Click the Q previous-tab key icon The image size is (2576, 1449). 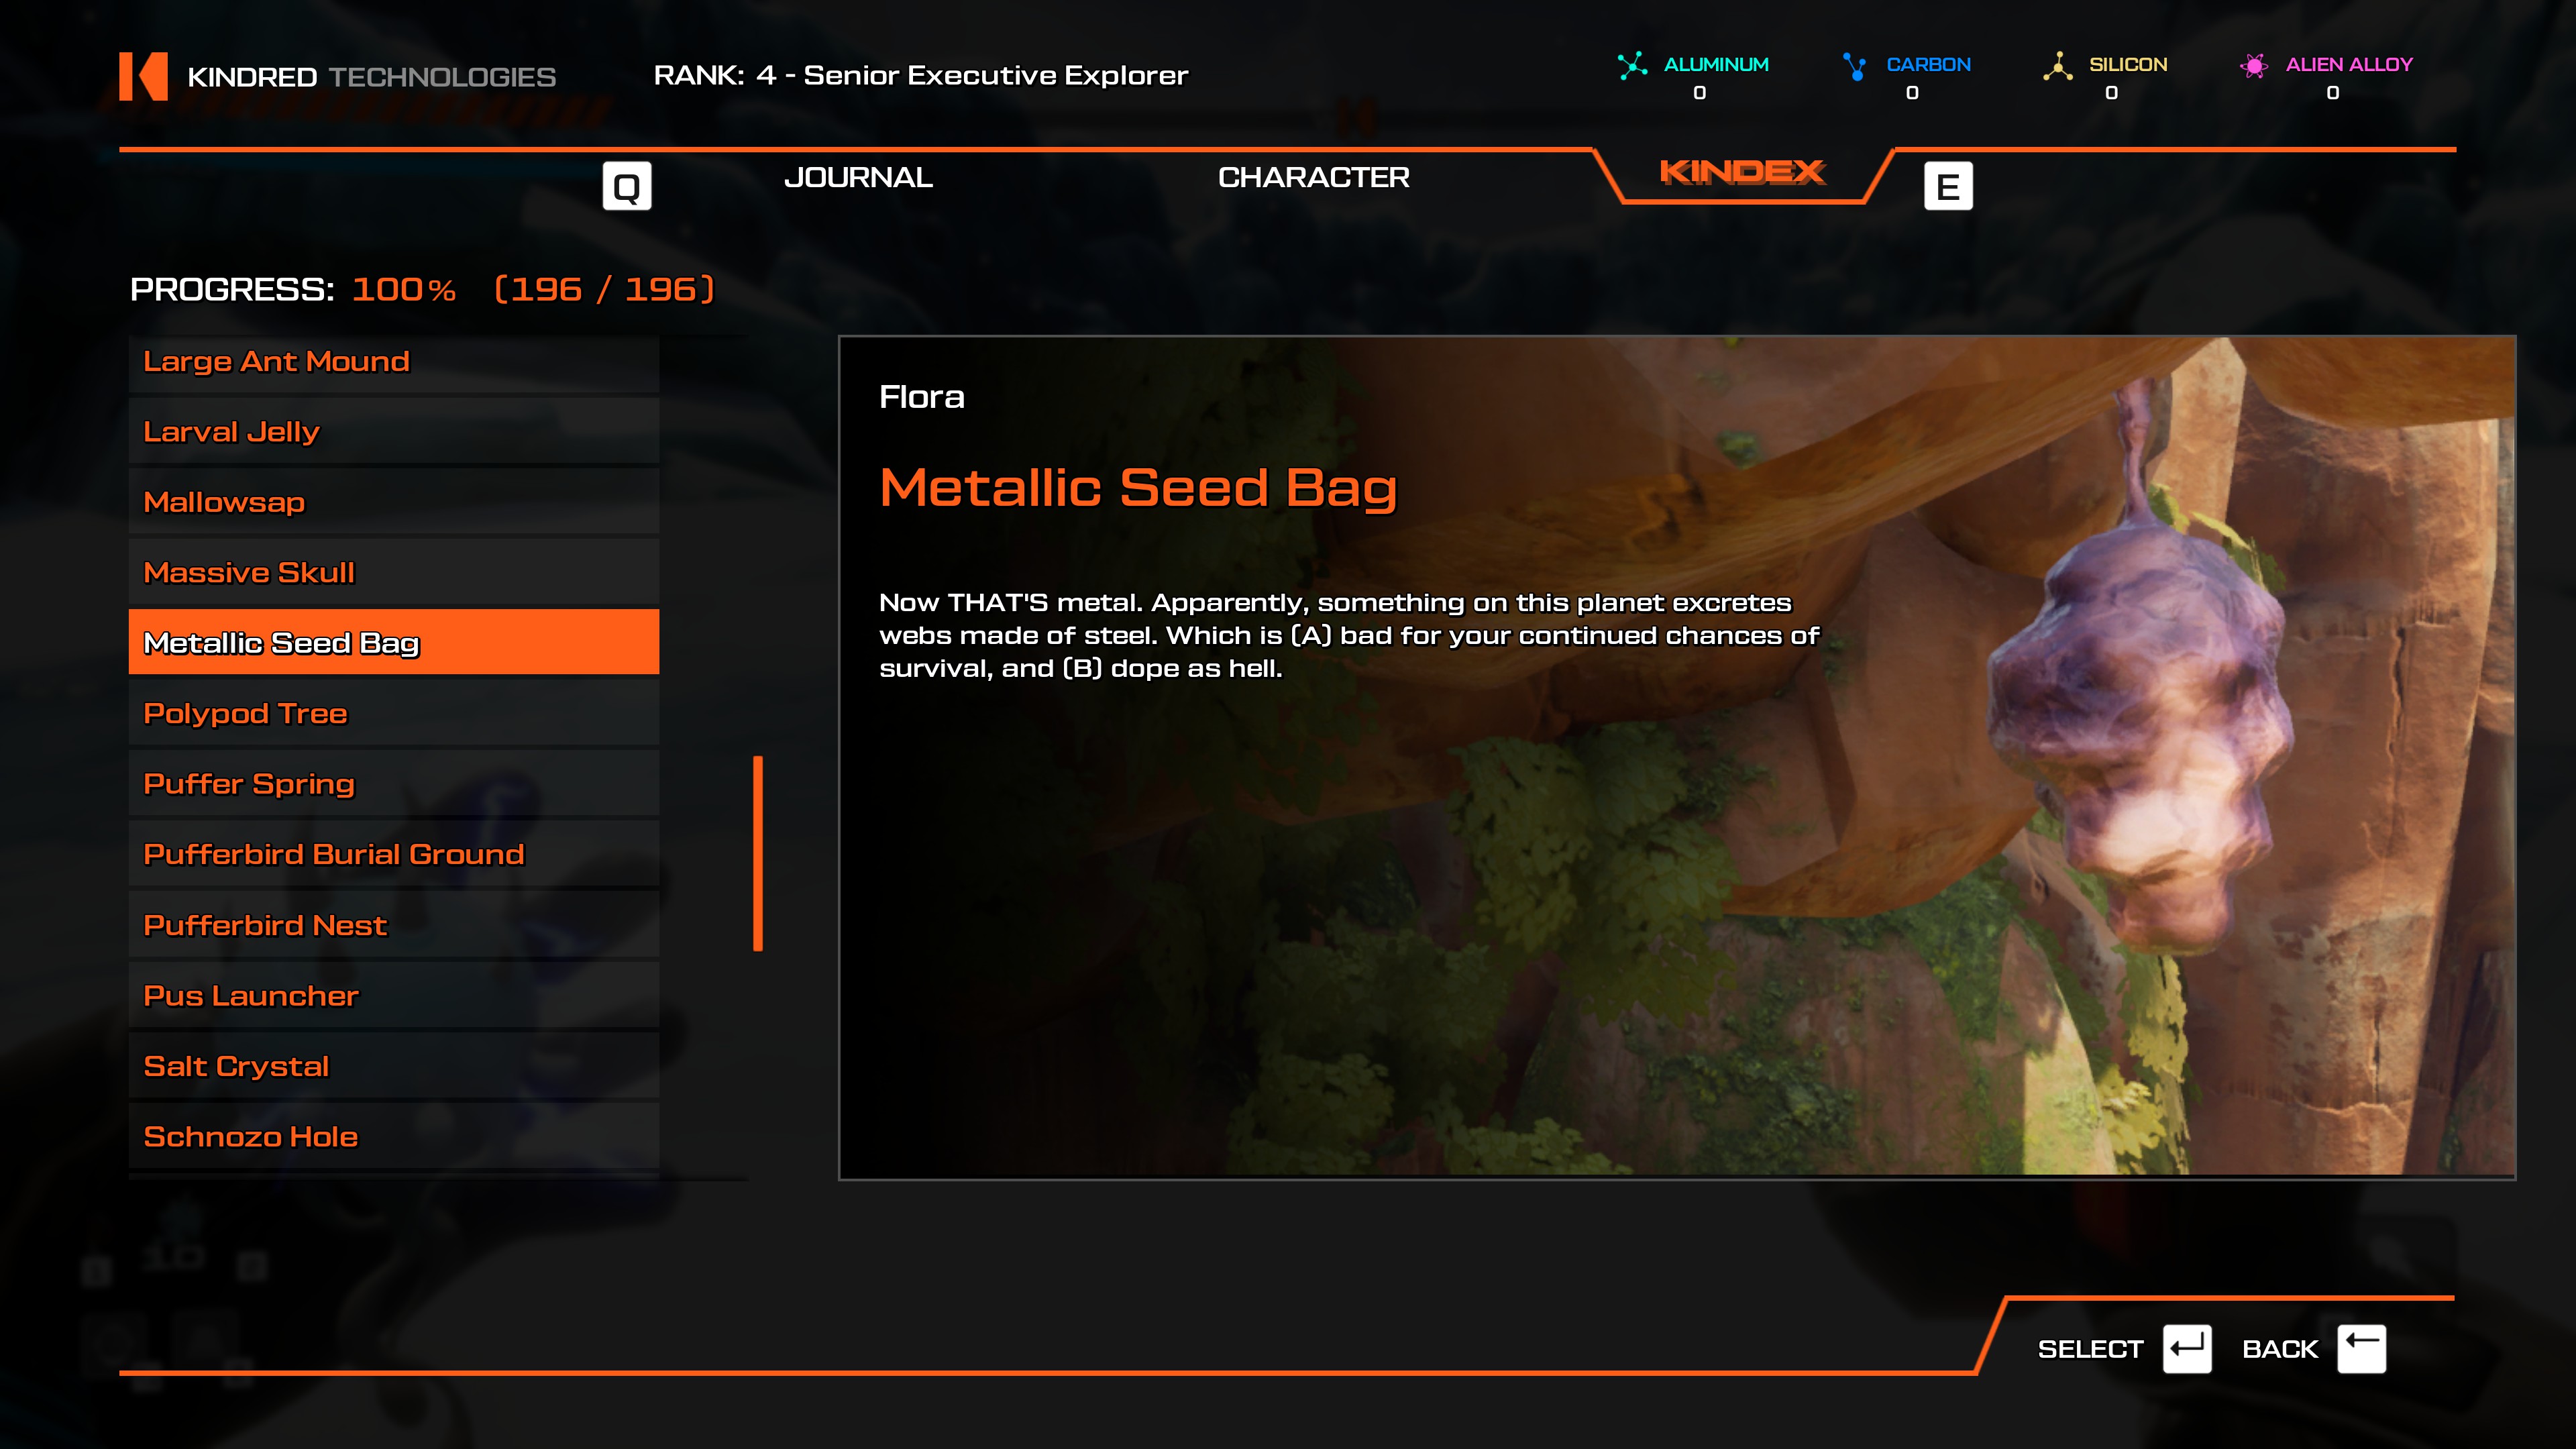pos(627,186)
